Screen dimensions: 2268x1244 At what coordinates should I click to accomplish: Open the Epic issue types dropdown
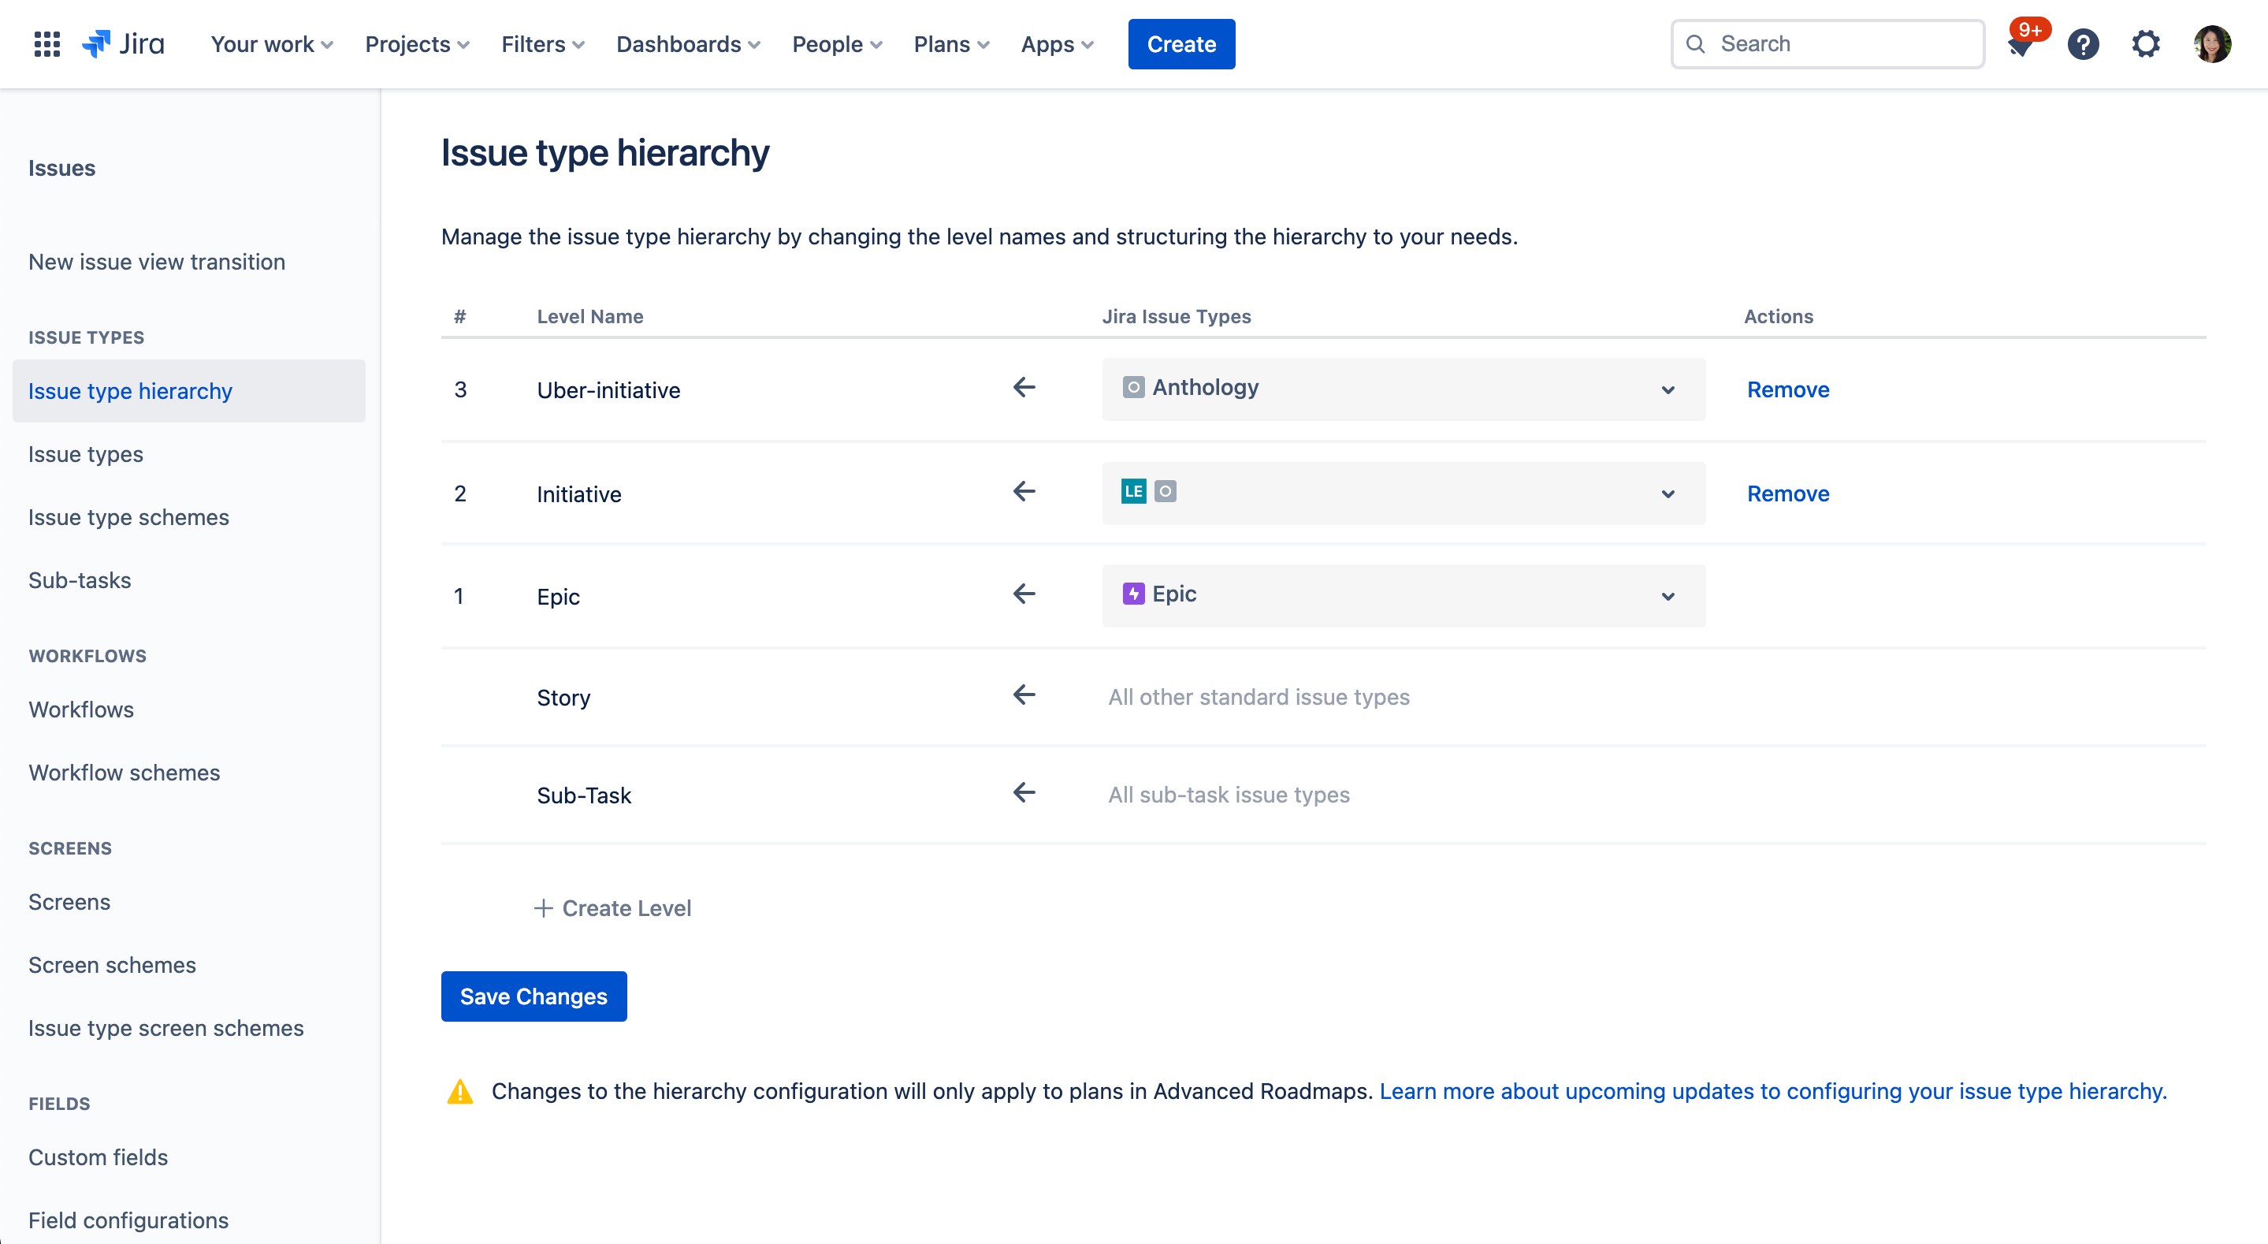(x=1667, y=595)
